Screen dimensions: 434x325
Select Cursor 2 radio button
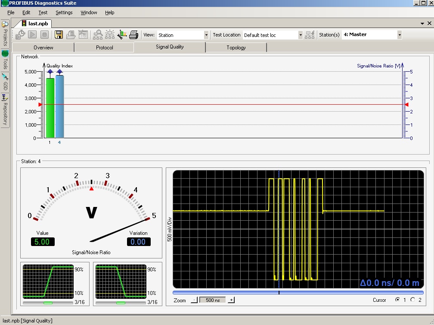tap(412, 300)
